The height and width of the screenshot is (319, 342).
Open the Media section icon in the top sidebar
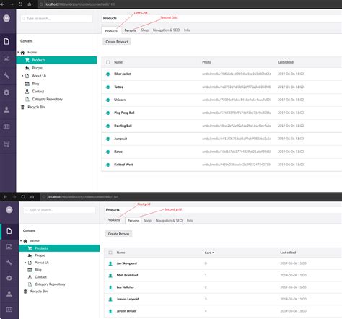click(6, 58)
